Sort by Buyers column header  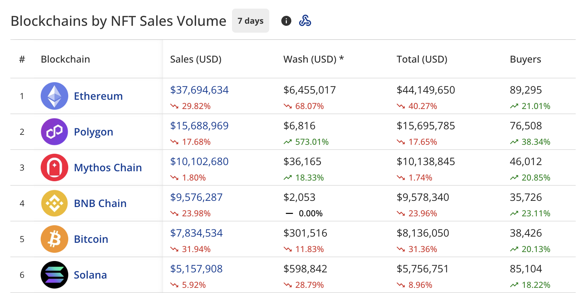click(525, 59)
